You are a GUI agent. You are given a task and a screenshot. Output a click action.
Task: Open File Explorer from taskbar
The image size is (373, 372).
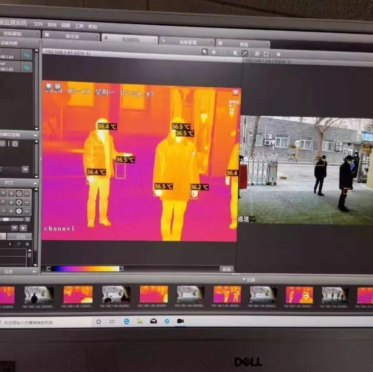point(140,321)
